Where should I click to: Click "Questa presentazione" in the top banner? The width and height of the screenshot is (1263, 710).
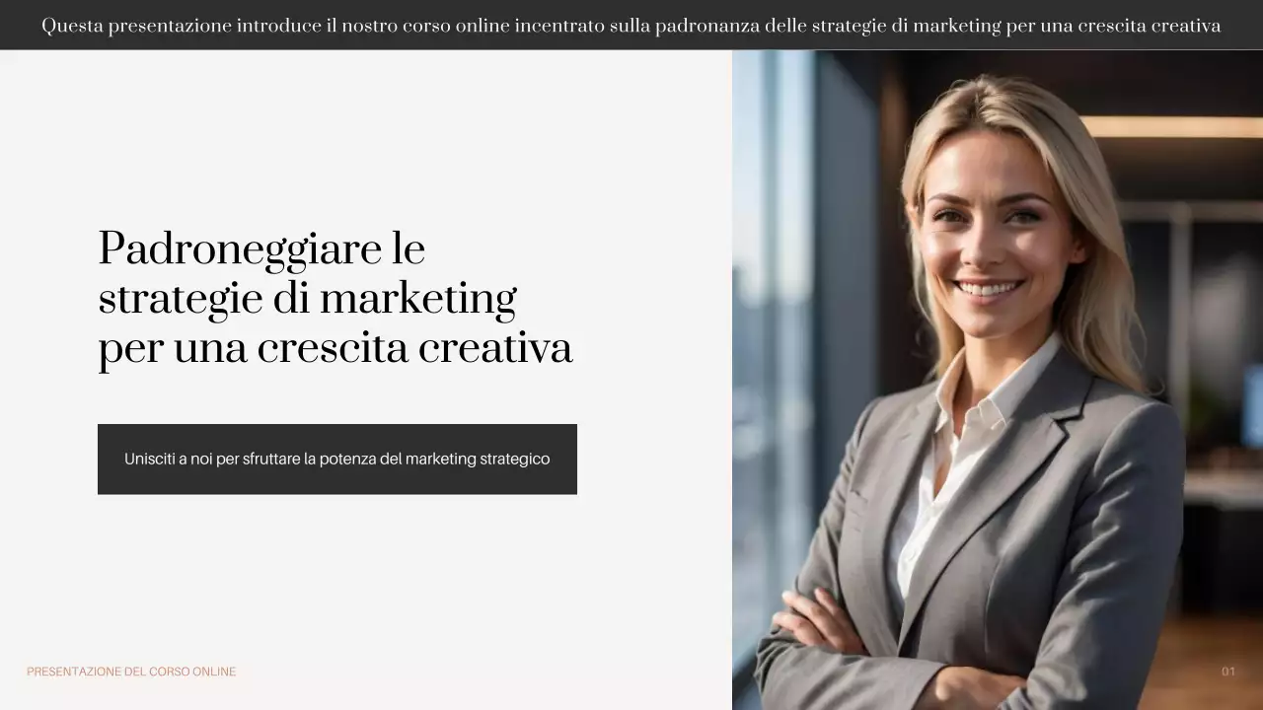(137, 26)
